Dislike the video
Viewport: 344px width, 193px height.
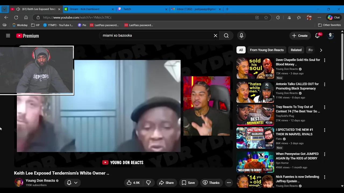point(148,183)
